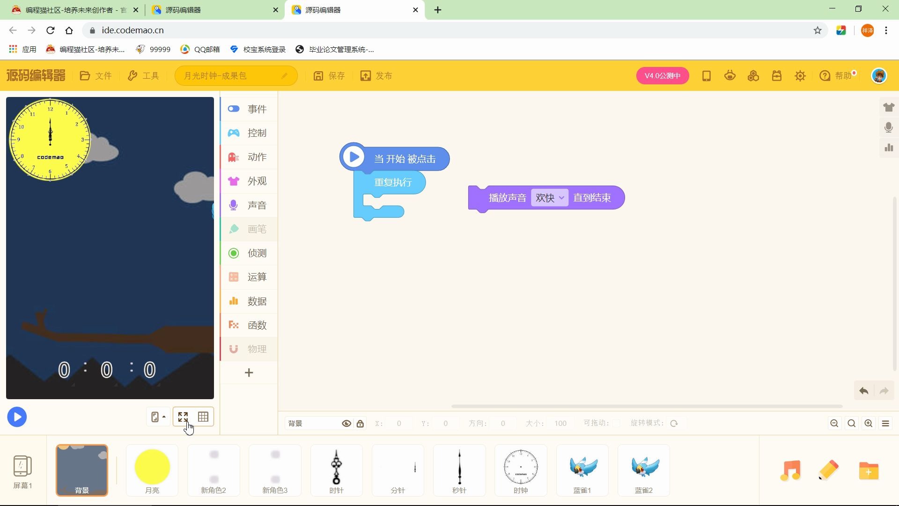Click the undo arrow icon

[864, 391]
